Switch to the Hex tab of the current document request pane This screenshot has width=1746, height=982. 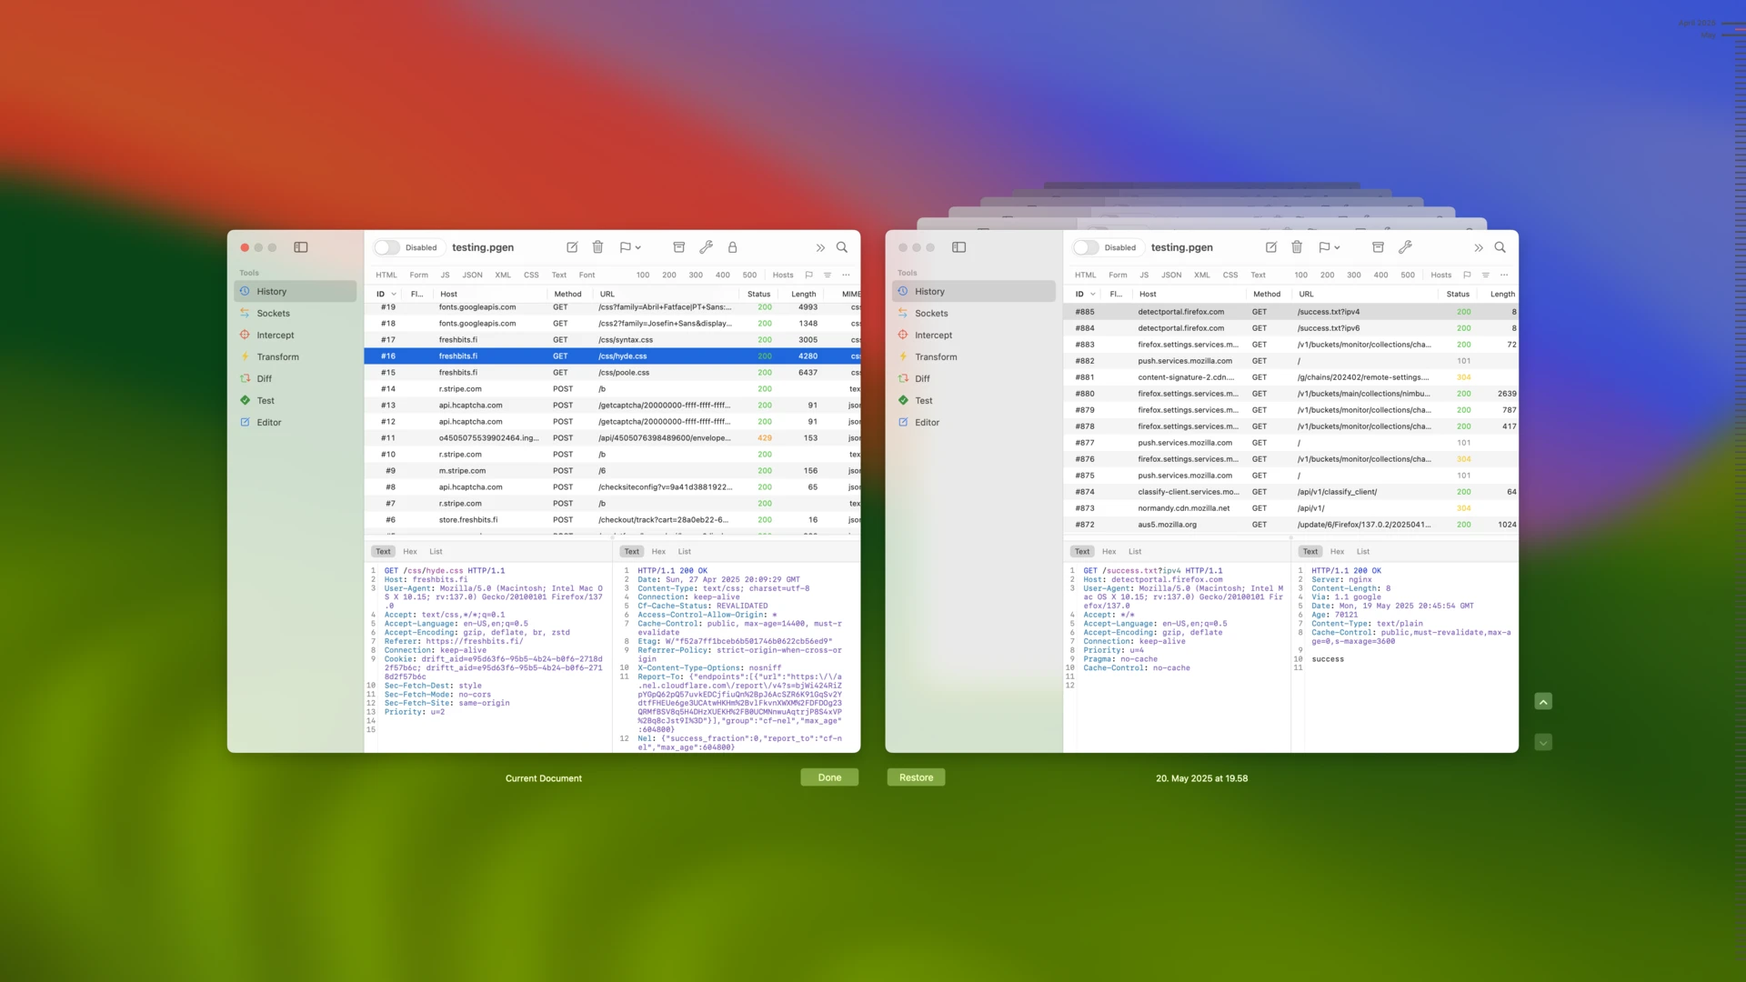tap(410, 552)
